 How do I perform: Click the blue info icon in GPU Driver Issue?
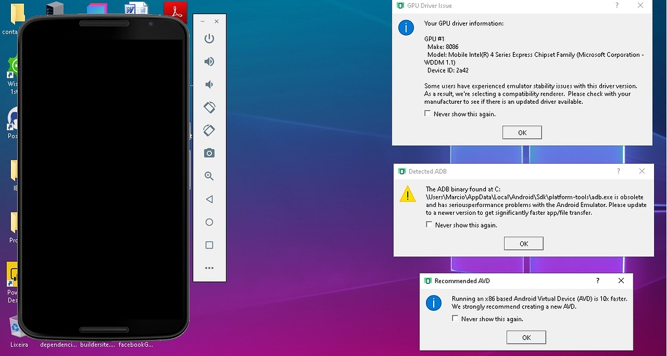[x=406, y=28]
